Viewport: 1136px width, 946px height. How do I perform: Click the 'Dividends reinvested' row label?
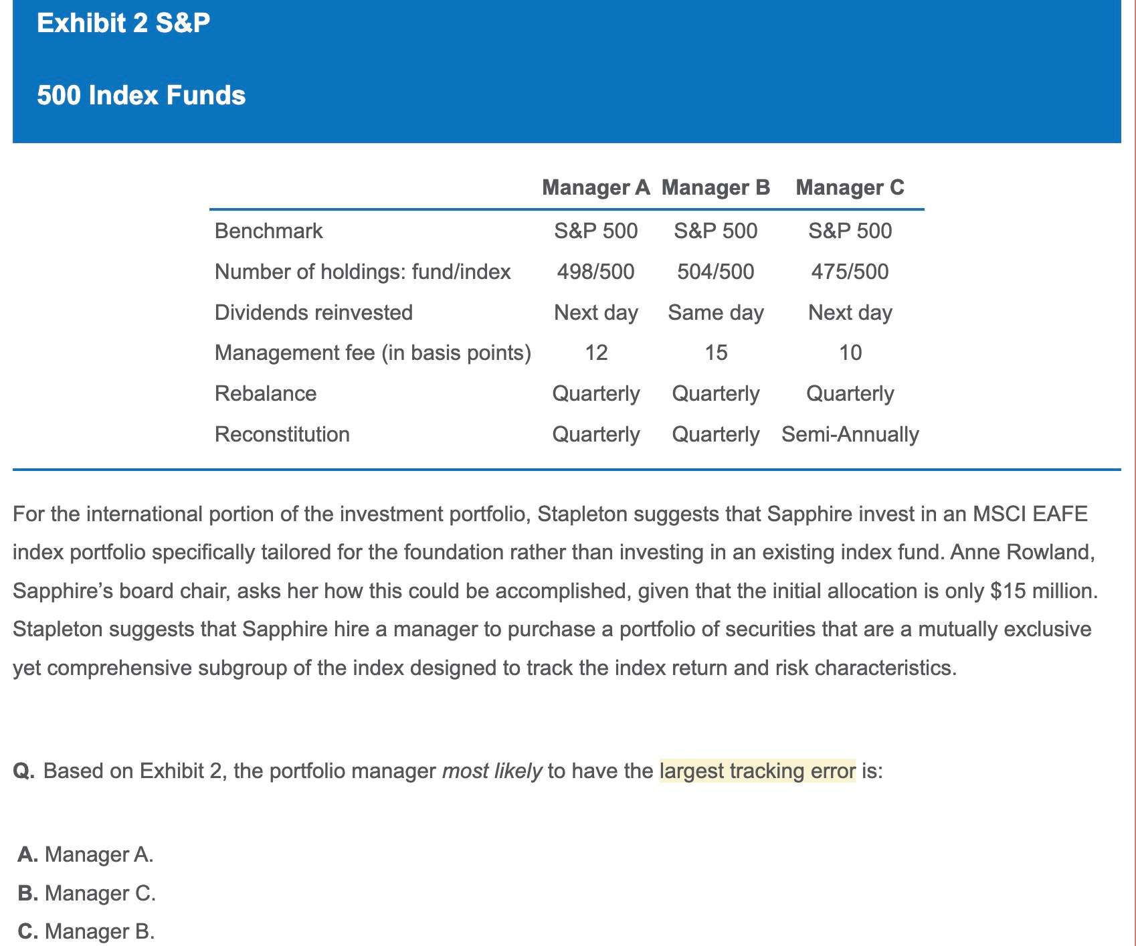click(313, 312)
